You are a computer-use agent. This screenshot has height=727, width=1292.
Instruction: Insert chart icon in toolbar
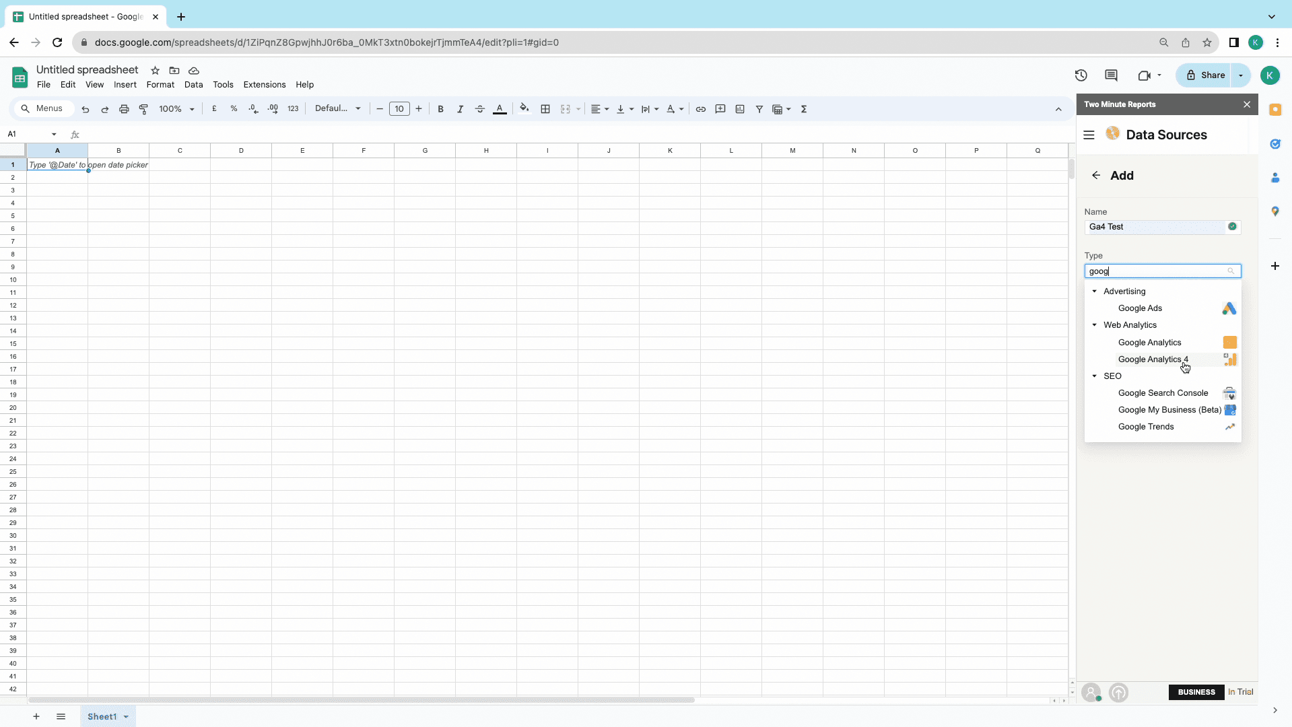tap(740, 109)
